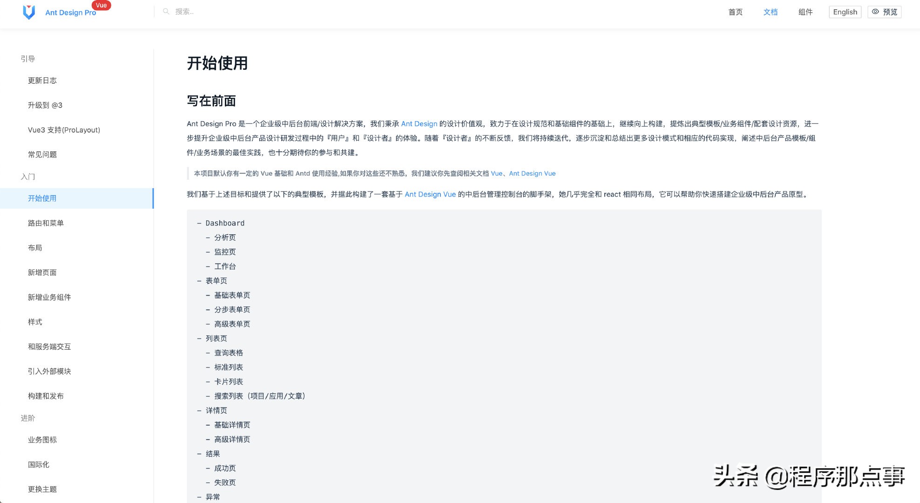Follow the Ant Design Vue link in the 脚手架 paragraph
The height and width of the screenshot is (503, 920).
pos(430,194)
